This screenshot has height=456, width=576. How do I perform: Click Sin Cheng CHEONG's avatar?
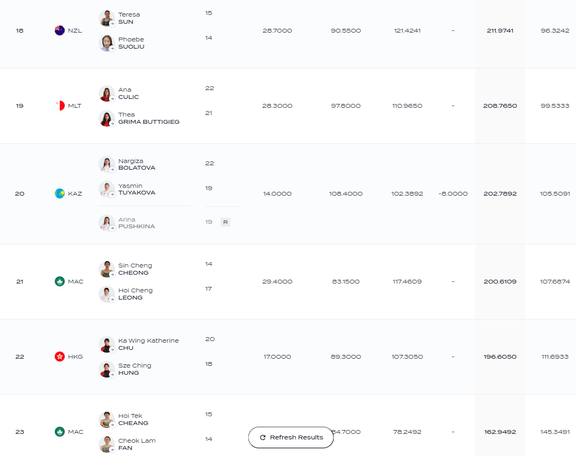click(107, 269)
